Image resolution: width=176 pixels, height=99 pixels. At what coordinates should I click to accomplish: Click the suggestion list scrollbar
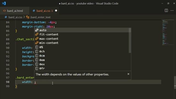click(x=130, y=40)
